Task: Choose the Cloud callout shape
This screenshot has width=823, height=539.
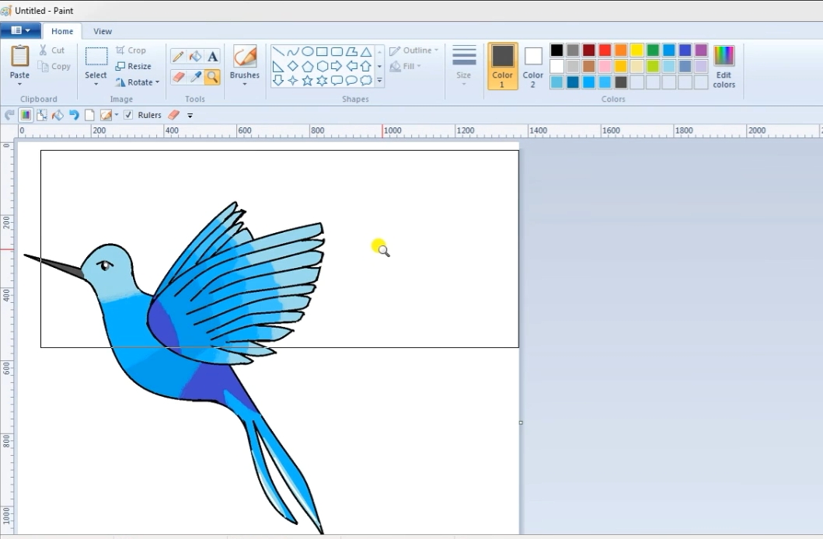Action: pos(366,81)
